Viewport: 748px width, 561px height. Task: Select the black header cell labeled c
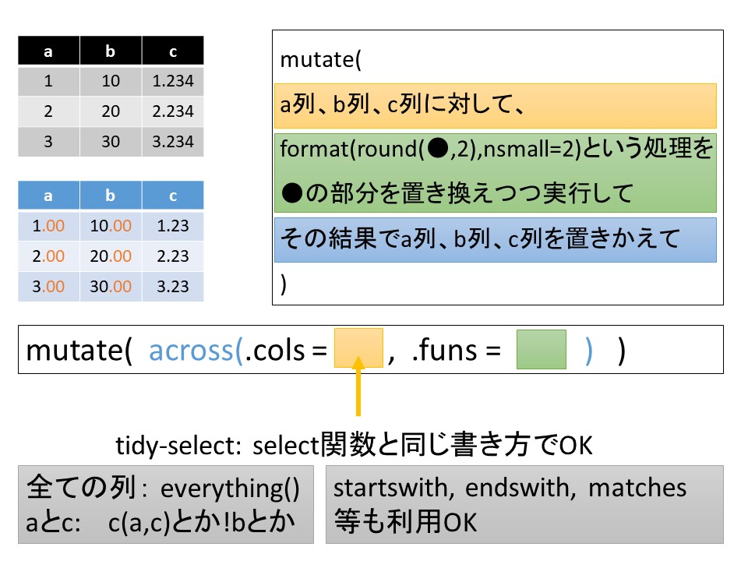172,52
